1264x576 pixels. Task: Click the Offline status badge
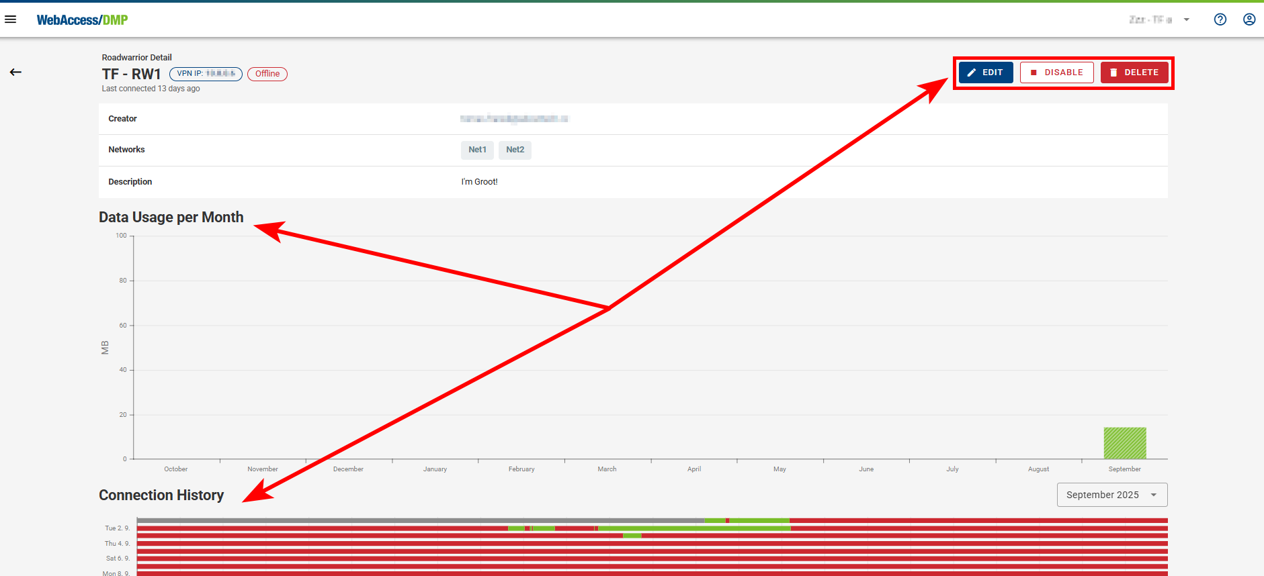(267, 74)
